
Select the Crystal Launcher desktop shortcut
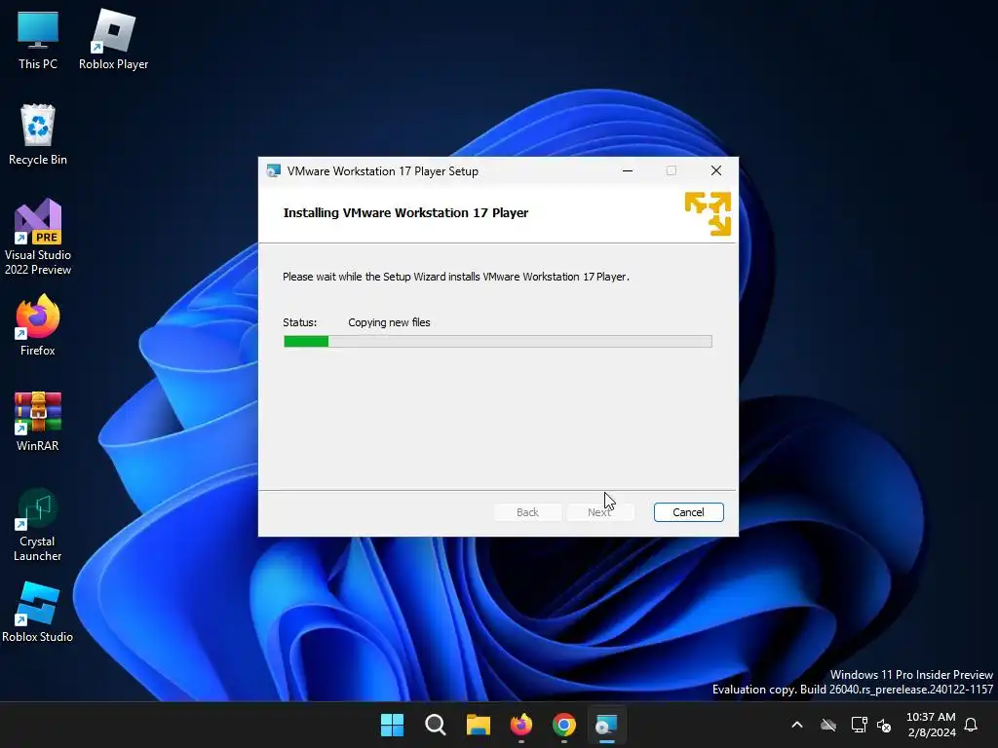pyautogui.click(x=38, y=525)
